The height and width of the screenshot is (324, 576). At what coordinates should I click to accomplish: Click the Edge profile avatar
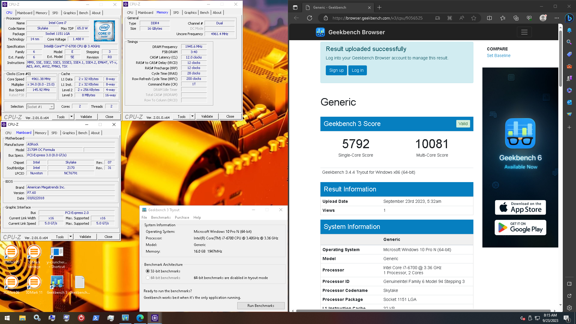point(543,18)
